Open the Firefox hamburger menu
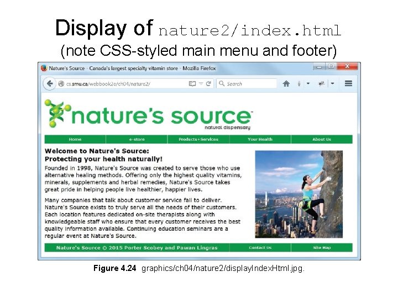The image size is (398, 298). pyautogui.click(x=348, y=83)
